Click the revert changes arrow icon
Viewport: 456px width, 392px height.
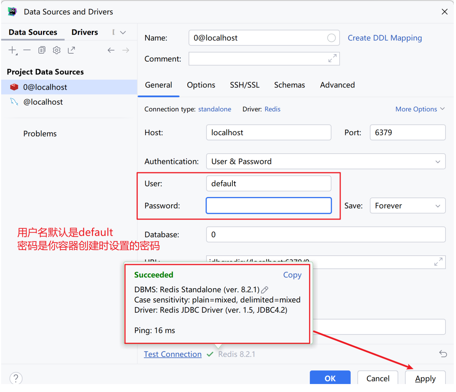coord(443,354)
